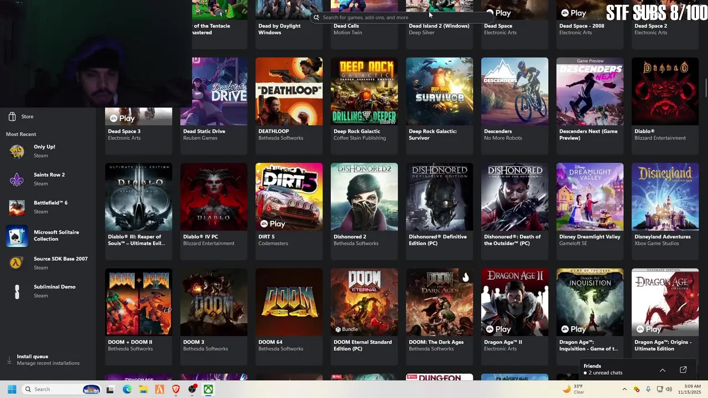Open Brave browser from taskbar
The height and width of the screenshot is (398, 708).
coord(176,389)
